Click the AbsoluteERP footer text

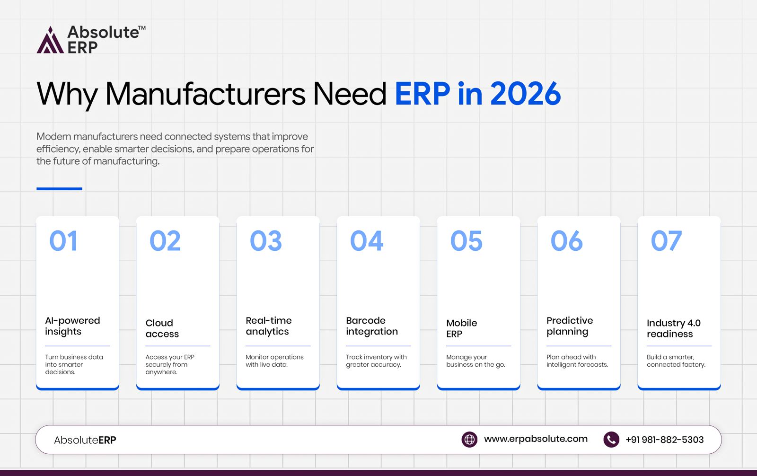tap(85, 440)
